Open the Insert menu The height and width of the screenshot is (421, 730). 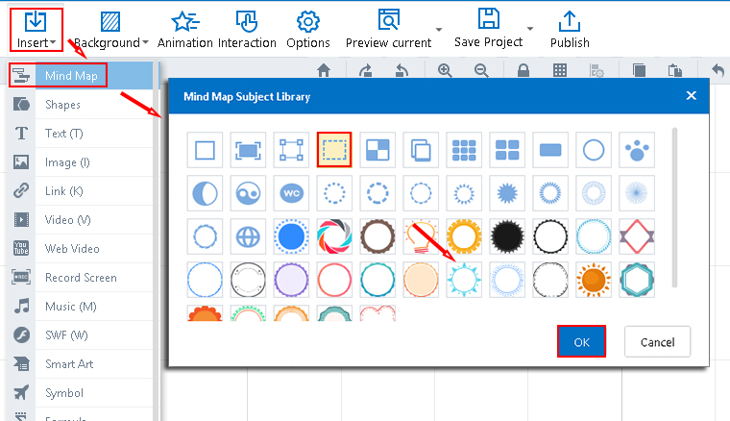pyautogui.click(x=36, y=30)
